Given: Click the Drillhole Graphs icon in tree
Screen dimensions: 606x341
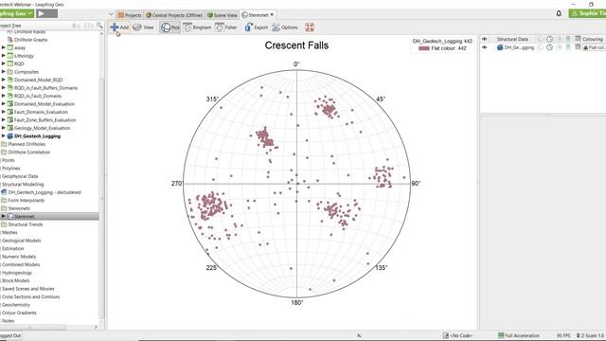Looking at the screenshot, I should 10,40.
